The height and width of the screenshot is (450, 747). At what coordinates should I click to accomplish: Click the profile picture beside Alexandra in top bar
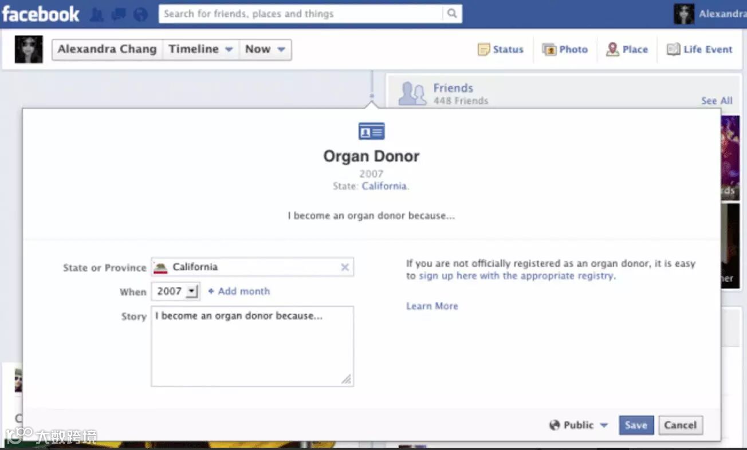click(684, 14)
